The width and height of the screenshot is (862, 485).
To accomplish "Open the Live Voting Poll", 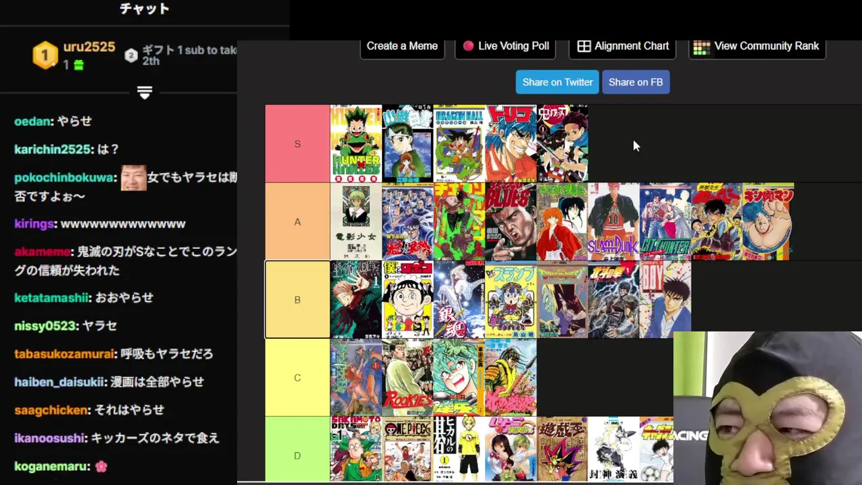I will click(505, 46).
